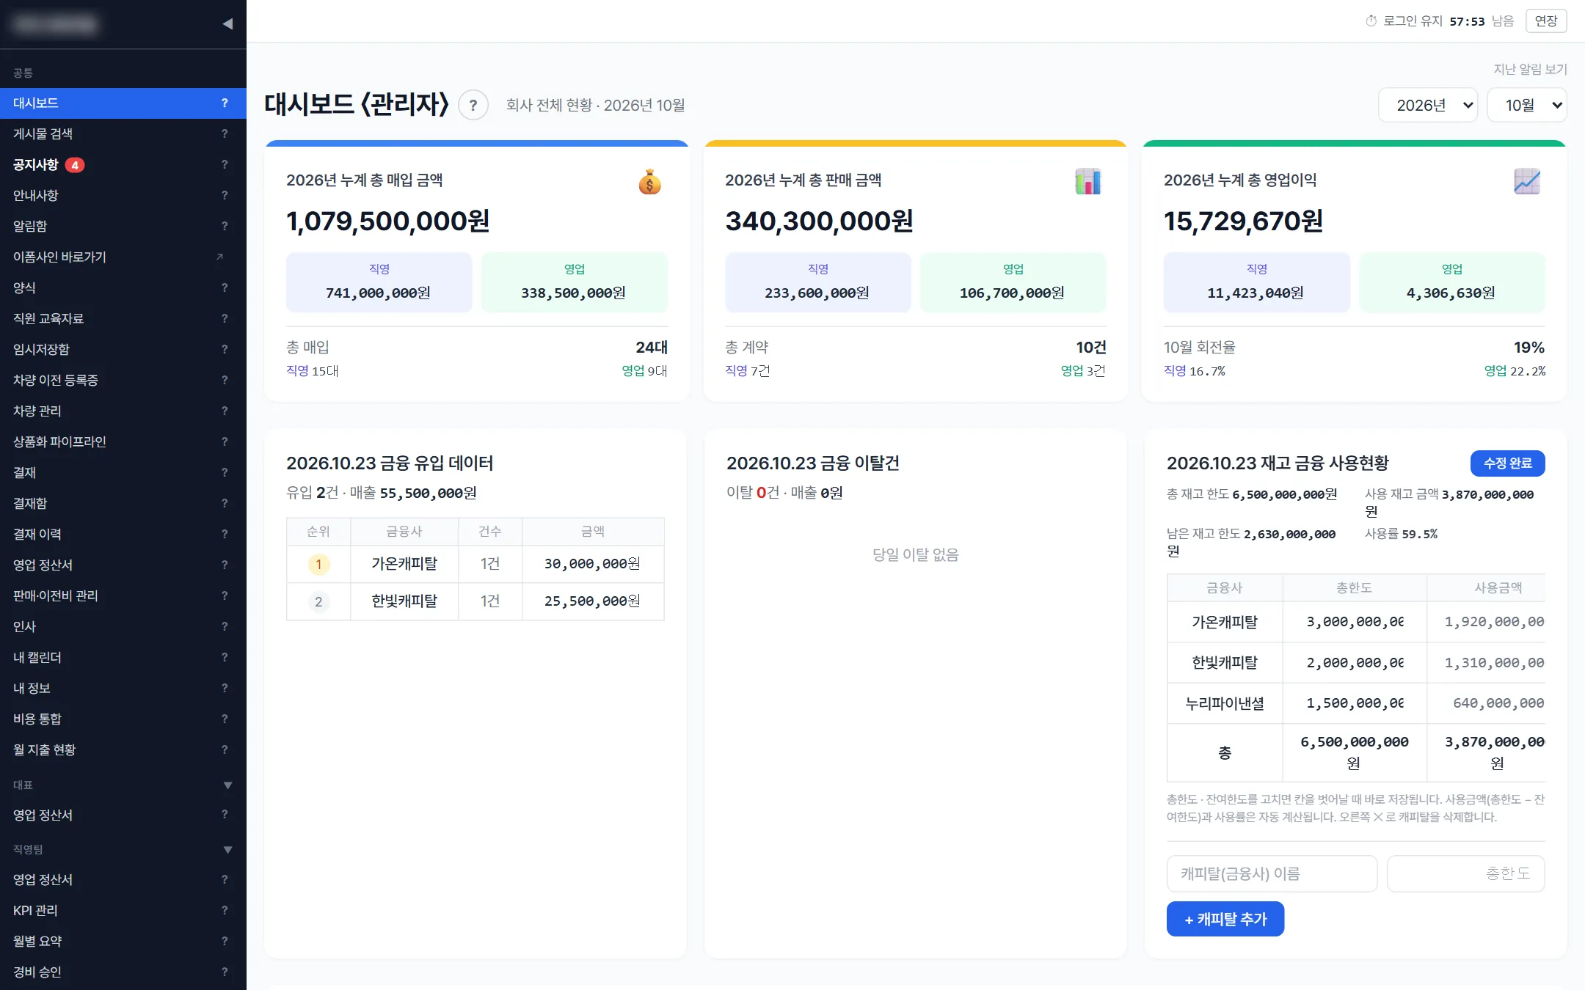The width and height of the screenshot is (1585, 990).
Task: Open 알림함 from the sidebar
Action: point(123,226)
